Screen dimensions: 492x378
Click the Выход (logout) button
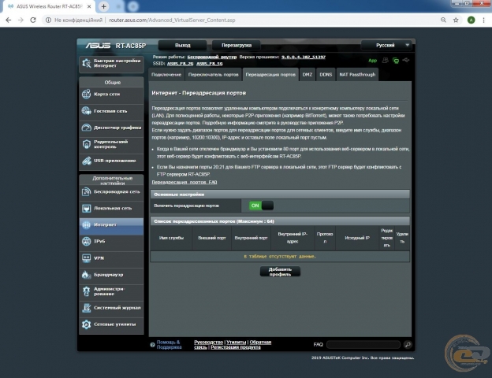point(183,46)
